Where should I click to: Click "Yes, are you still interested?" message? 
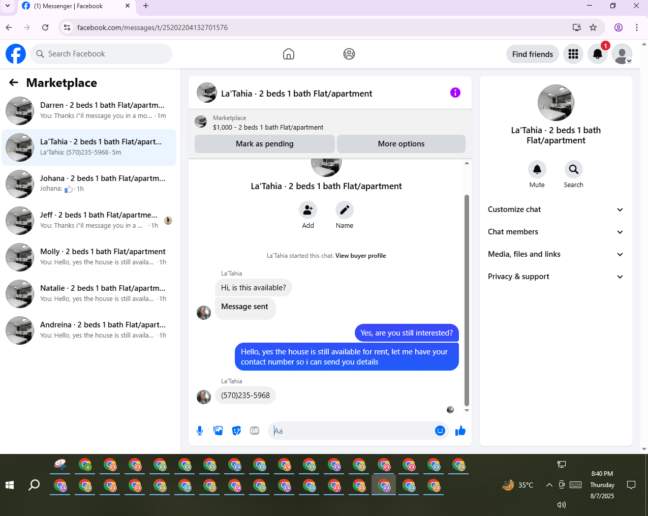pyautogui.click(x=407, y=333)
